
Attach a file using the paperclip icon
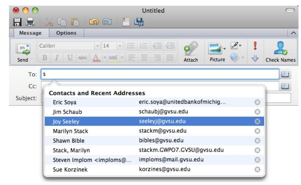(x=191, y=52)
